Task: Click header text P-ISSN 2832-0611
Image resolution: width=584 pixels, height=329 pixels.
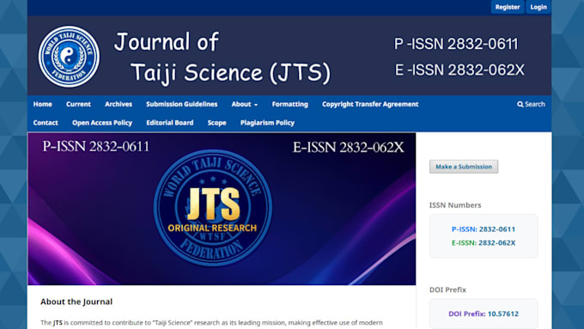Action: coord(456,44)
